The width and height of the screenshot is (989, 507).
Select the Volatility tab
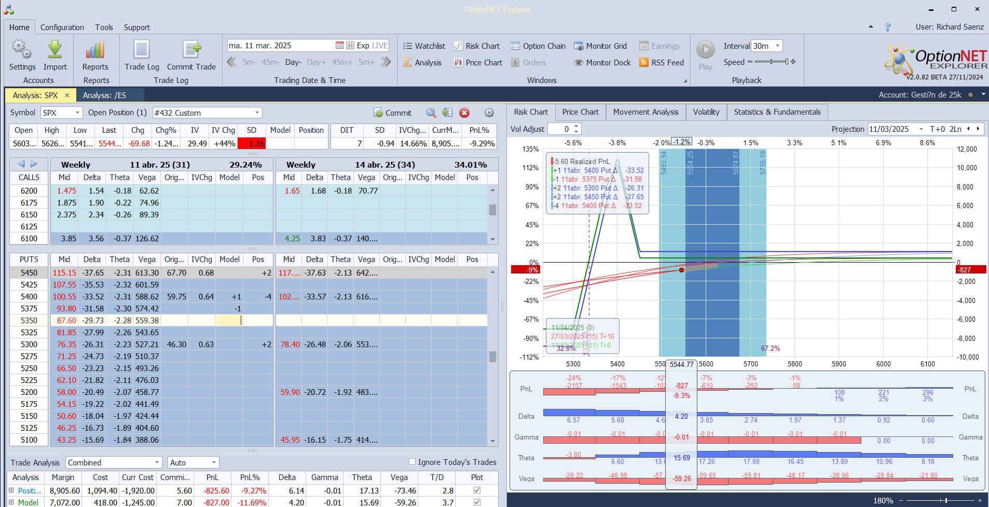706,112
